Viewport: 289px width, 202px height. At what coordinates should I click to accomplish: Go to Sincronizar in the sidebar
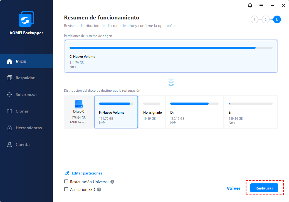click(x=26, y=94)
